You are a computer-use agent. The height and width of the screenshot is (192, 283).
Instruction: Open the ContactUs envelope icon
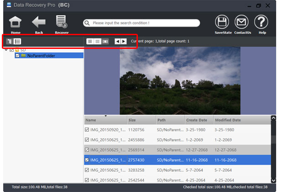click(x=241, y=22)
